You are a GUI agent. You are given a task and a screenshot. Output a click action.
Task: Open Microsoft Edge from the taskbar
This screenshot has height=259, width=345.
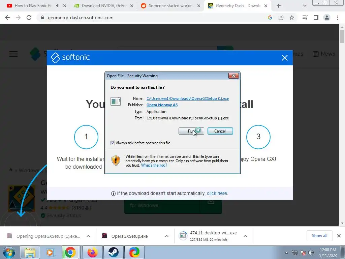click(134, 252)
